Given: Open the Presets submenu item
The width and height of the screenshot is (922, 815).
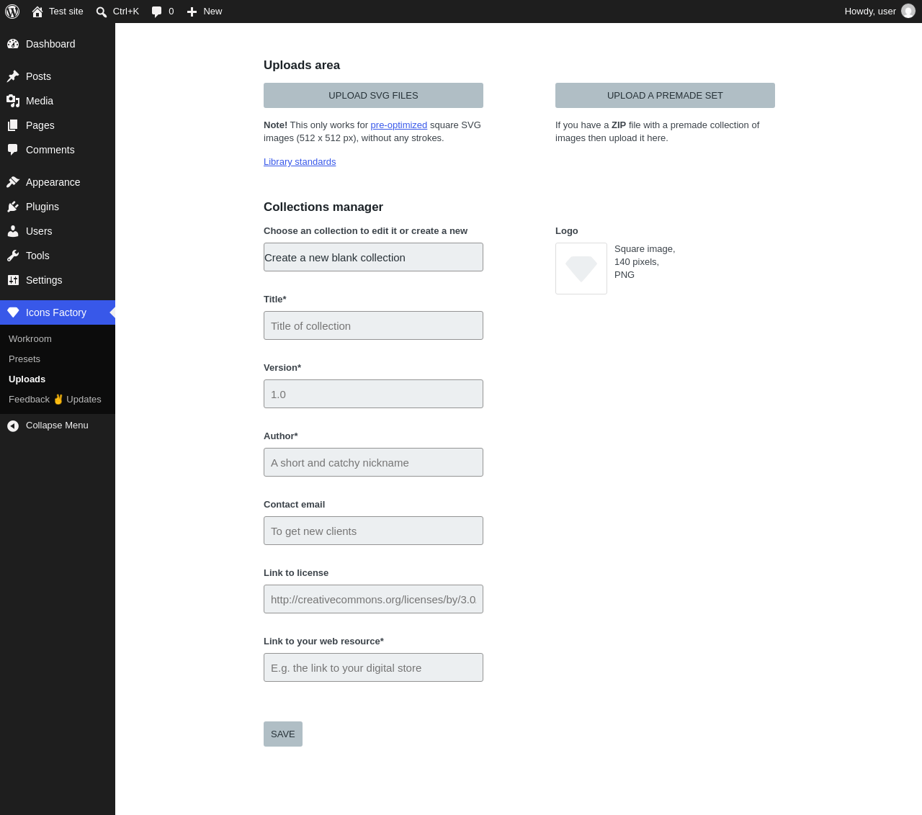Looking at the screenshot, I should click(24, 359).
